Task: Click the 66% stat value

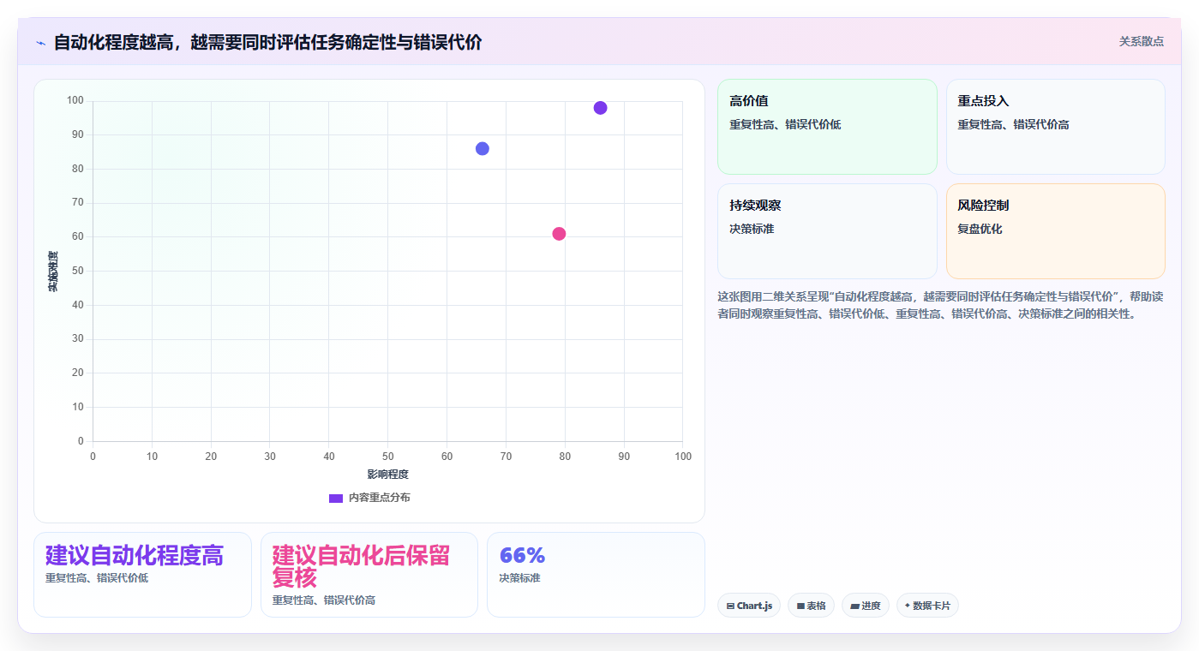Action: (522, 555)
